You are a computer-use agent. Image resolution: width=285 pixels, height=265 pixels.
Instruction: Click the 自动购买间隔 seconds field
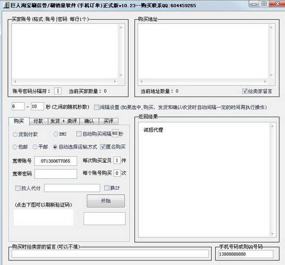pos(115,134)
